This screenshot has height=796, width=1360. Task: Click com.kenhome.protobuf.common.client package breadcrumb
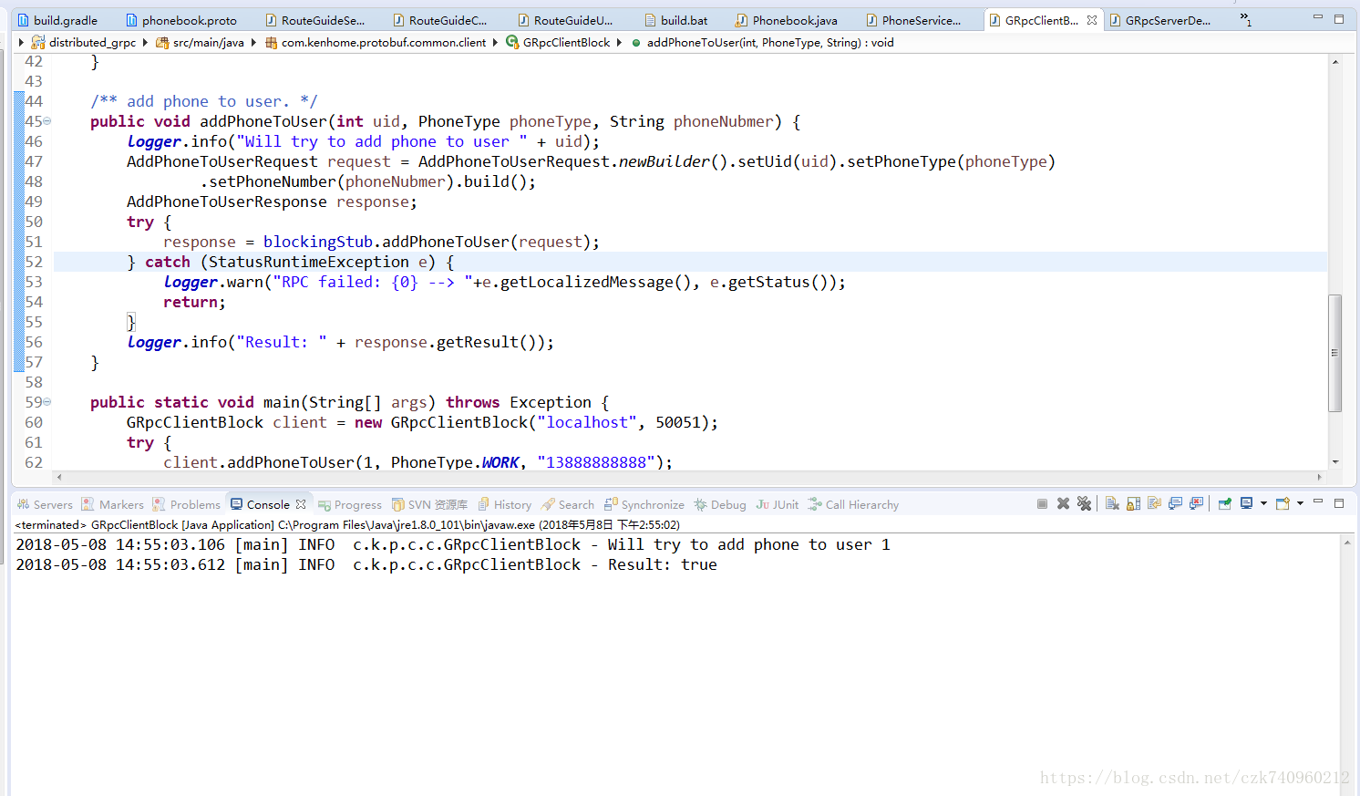click(x=375, y=42)
